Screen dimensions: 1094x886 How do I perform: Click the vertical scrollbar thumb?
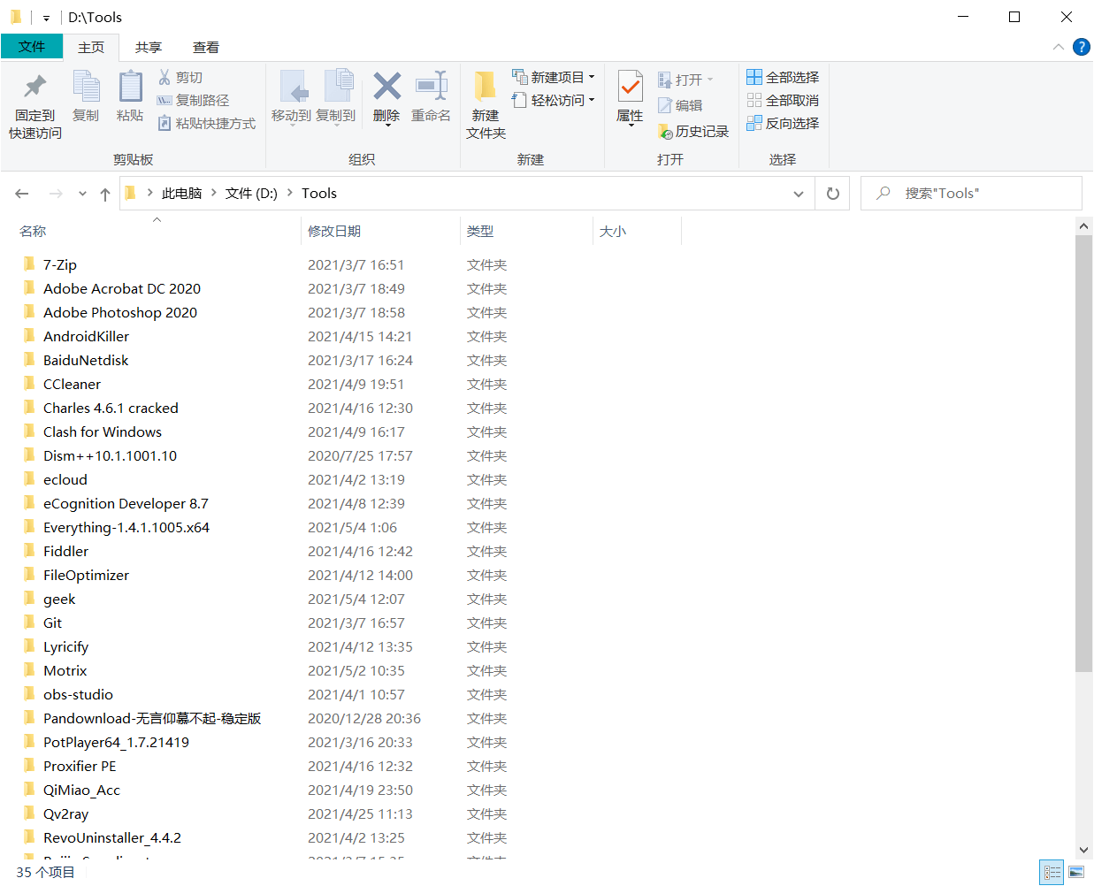click(x=1083, y=453)
